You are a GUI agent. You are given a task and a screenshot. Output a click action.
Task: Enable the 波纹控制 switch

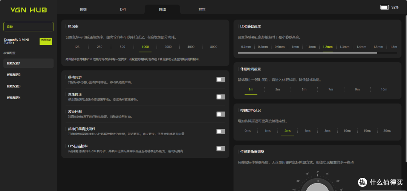tap(220, 114)
